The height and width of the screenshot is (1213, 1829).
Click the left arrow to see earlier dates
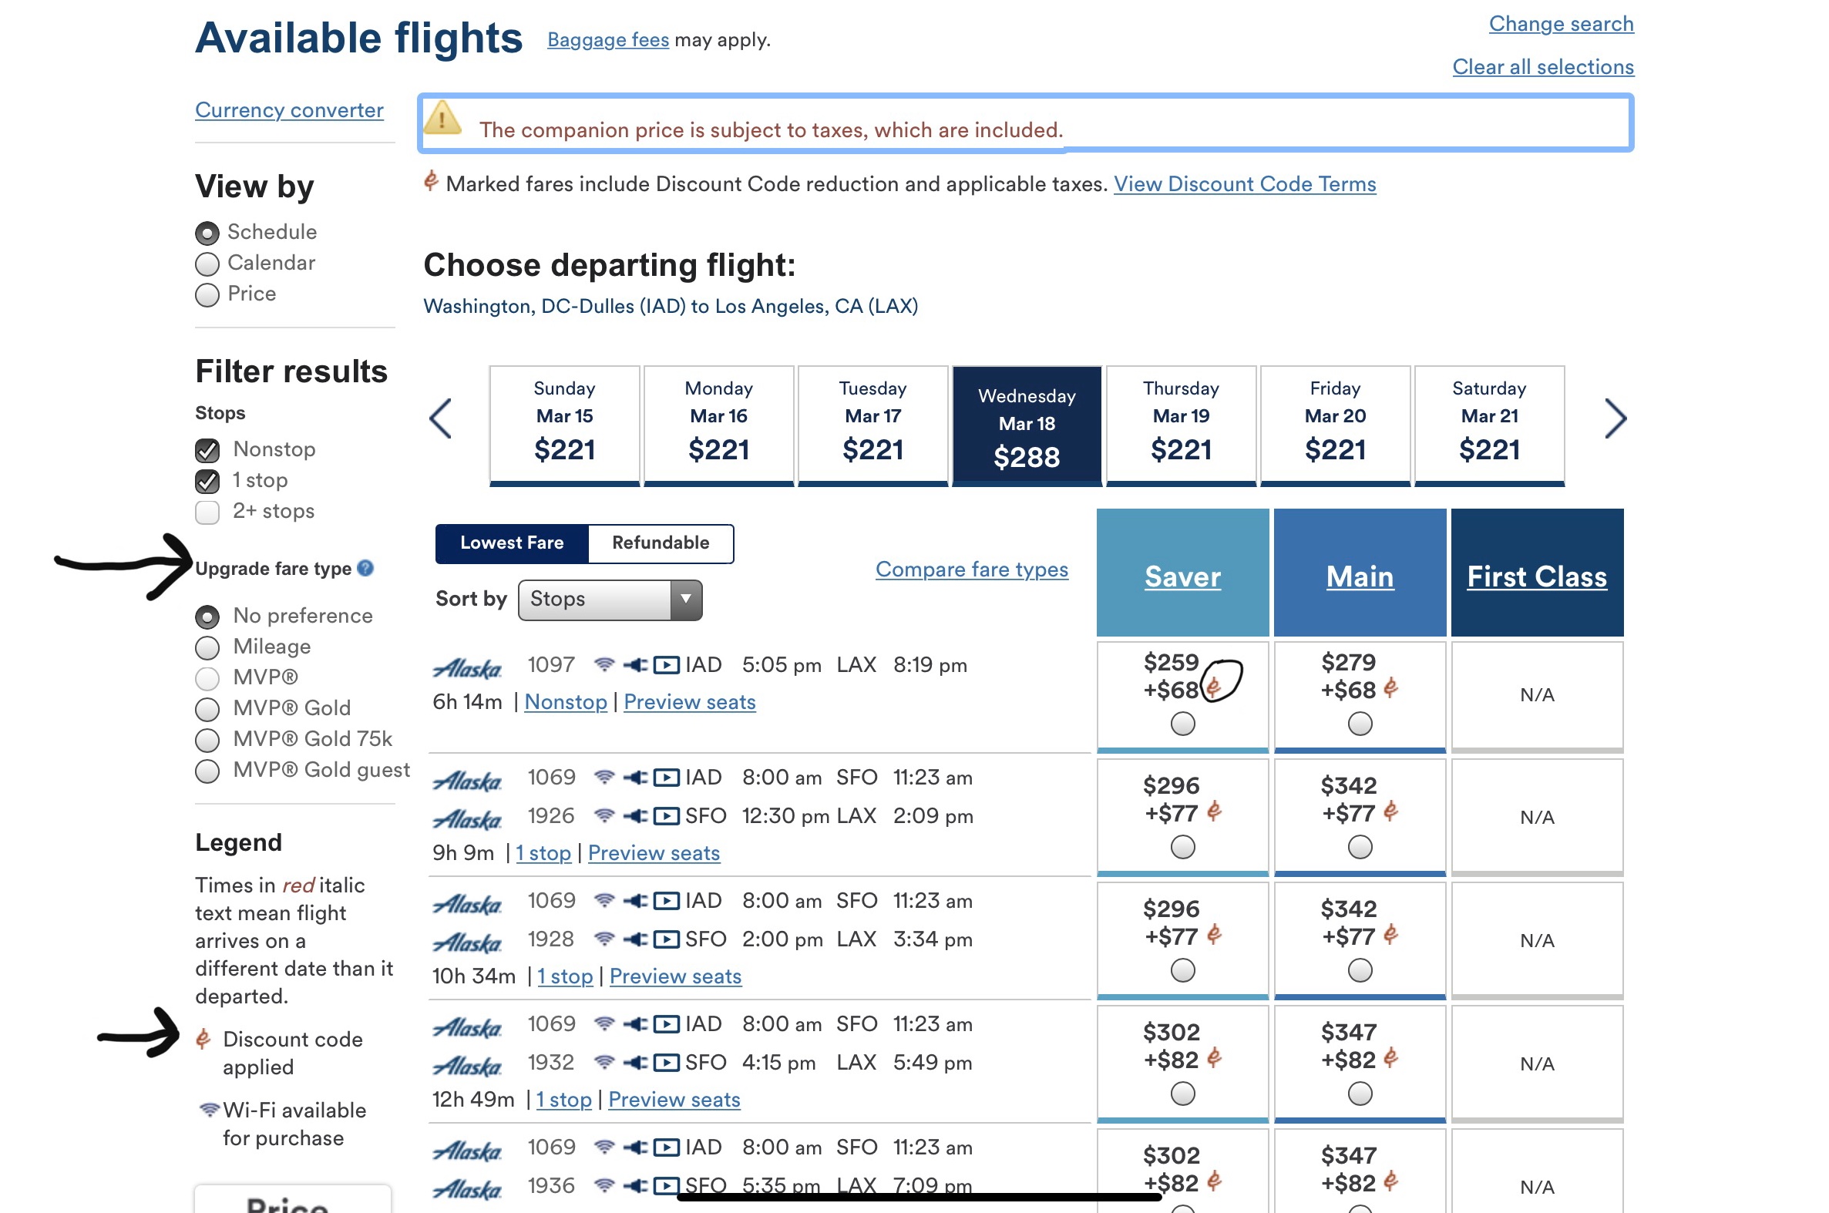(439, 418)
